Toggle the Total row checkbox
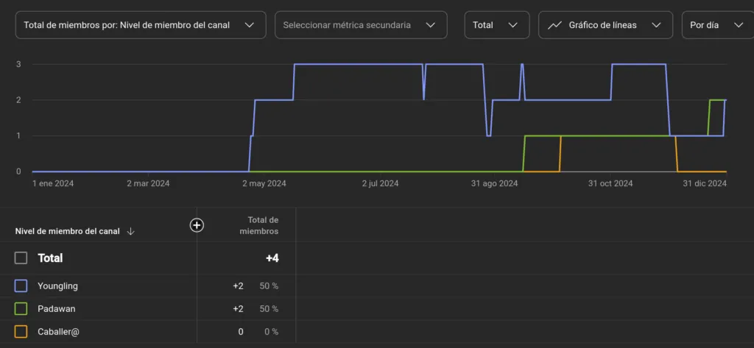The height and width of the screenshot is (348, 754). click(21, 258)
